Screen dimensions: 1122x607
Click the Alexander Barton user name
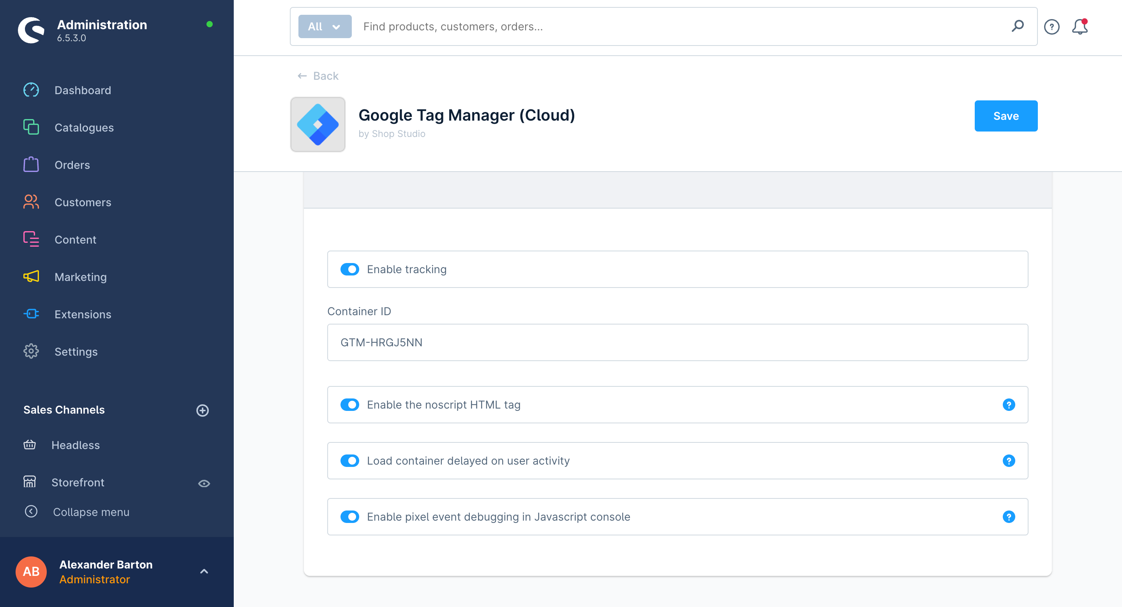[106, 564]
